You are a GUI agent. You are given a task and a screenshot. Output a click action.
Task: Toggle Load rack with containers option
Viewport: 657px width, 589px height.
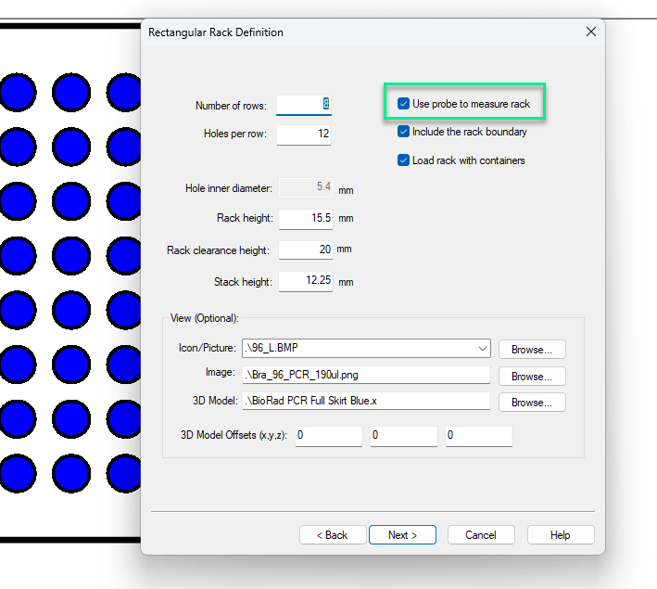coord(404,160)
